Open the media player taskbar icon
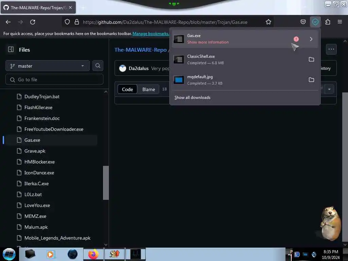 click(x=50, y=254)
